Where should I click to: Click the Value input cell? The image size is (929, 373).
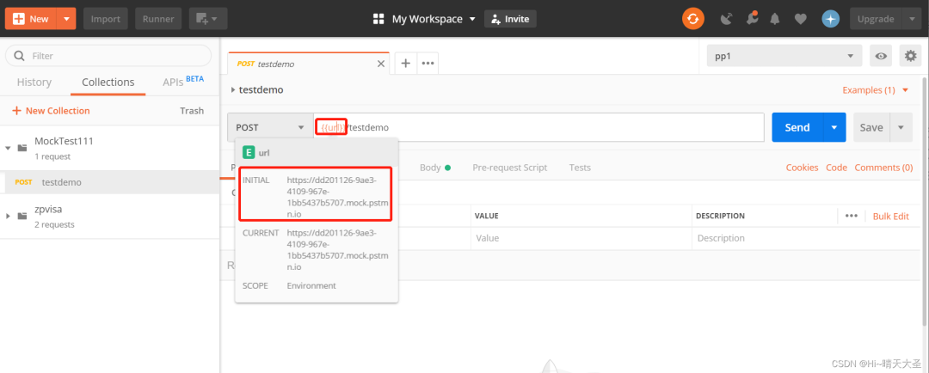point(581,238)
